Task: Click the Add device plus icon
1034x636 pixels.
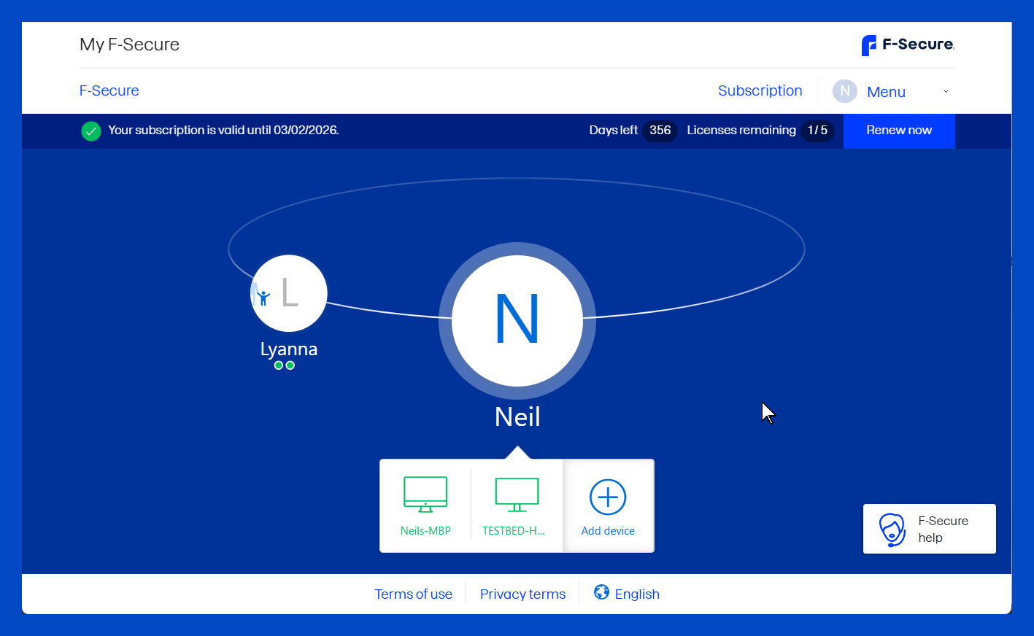Action: [x=608, y=497]
